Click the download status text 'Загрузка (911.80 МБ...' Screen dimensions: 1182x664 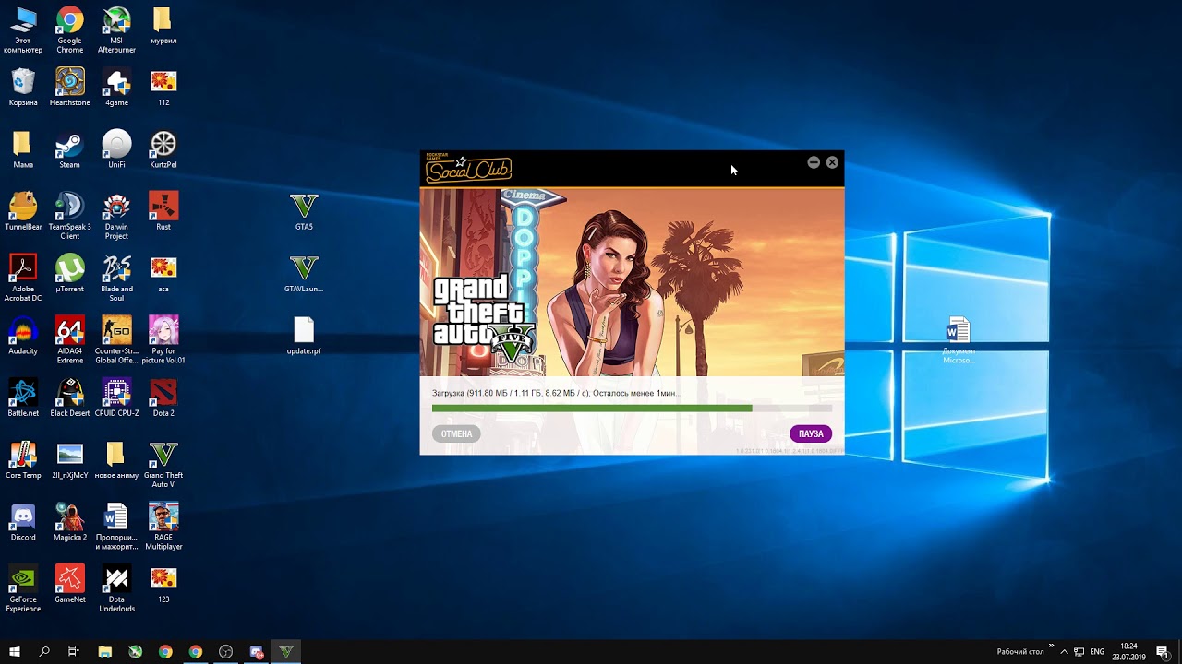pos(555,393)
